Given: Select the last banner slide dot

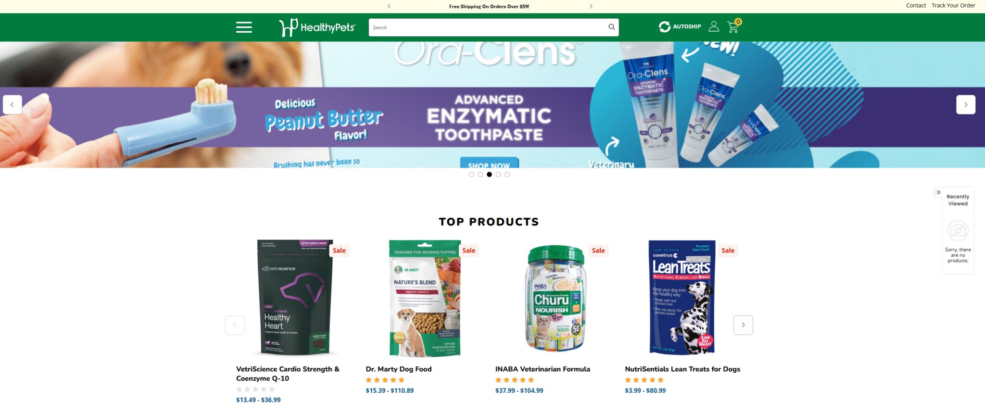Looking at the screenshot, I should tap(507, 175).
